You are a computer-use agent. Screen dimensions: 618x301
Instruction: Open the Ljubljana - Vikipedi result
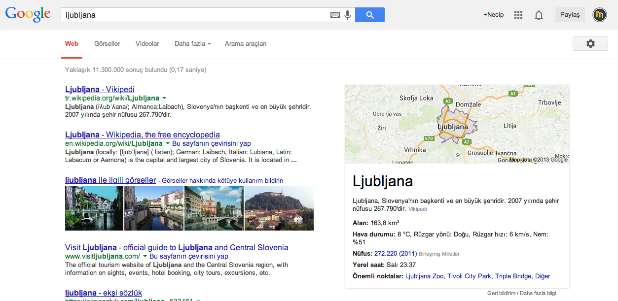[x=100, y=90]
